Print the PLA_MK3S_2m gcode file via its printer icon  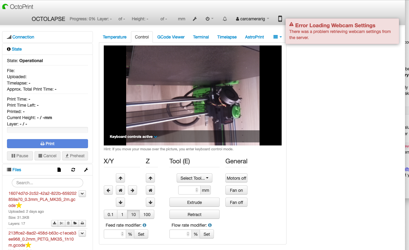pos(82,223)
